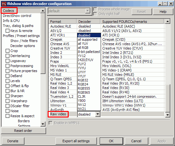Open the Help button
Viewport: 175px width, 146px height.
163,12
